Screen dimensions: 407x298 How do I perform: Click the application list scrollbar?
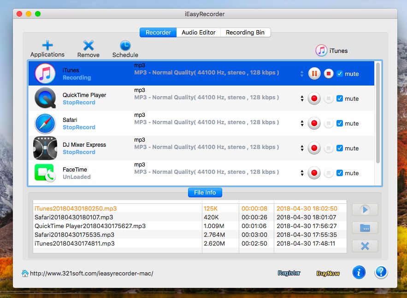[x=378, y=113]
